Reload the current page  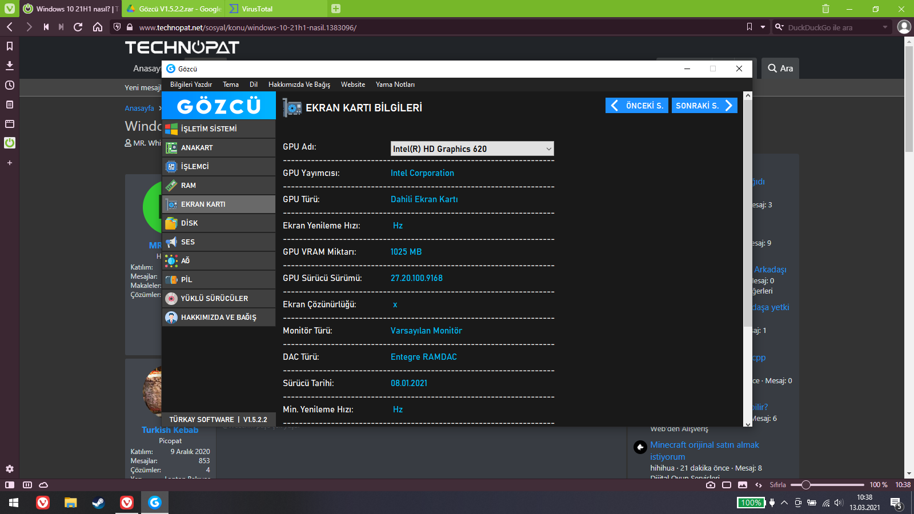point(78,27)
